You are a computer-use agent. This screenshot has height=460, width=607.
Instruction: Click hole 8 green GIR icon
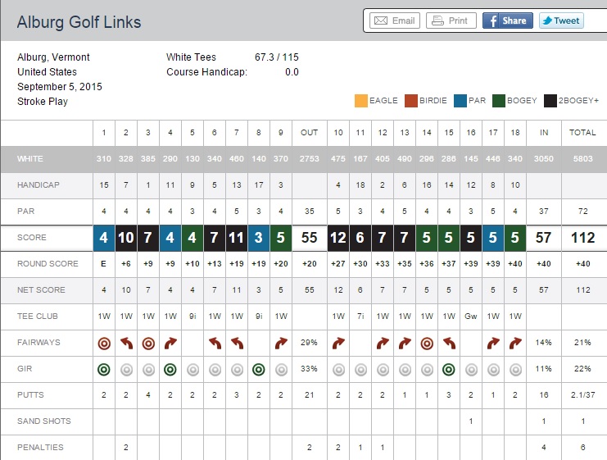[258, 370]
